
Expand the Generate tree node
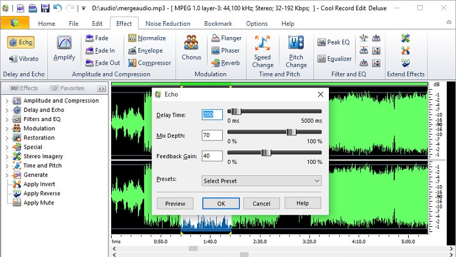tap(7, 175)
